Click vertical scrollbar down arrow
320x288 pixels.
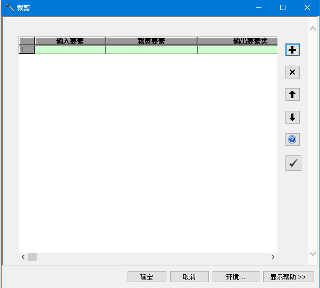point(313,254)
